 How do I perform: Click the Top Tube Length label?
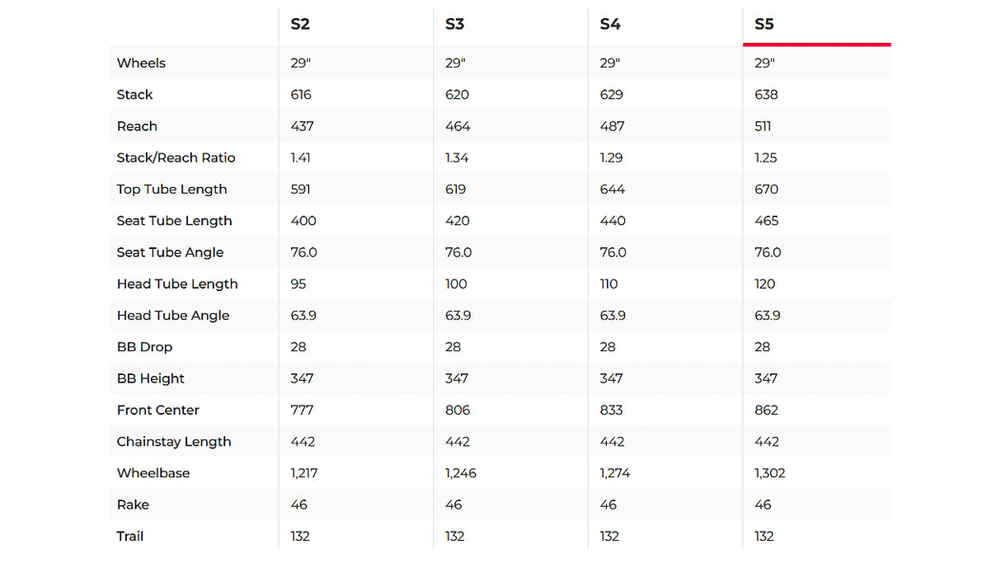[172, 190]
